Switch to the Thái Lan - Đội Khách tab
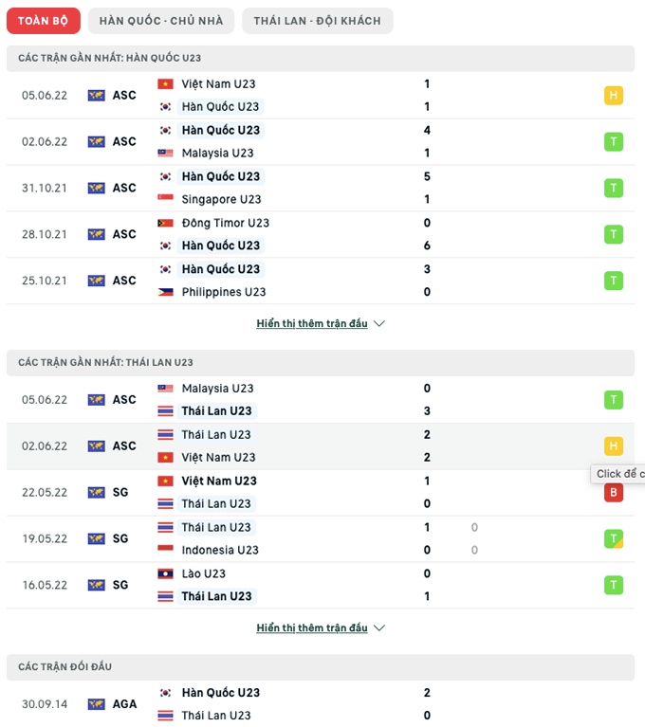Screen dimensions: 645x727 point(317,21)
